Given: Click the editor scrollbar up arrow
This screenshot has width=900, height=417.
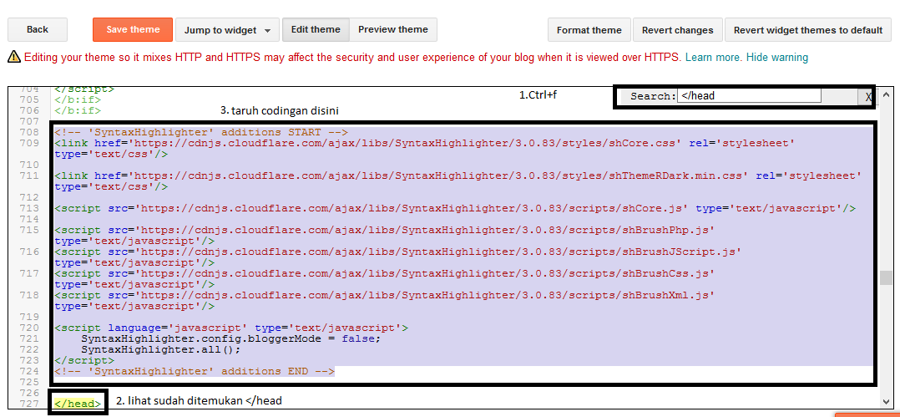Looking at the screenshot, I should pos(887,94).
